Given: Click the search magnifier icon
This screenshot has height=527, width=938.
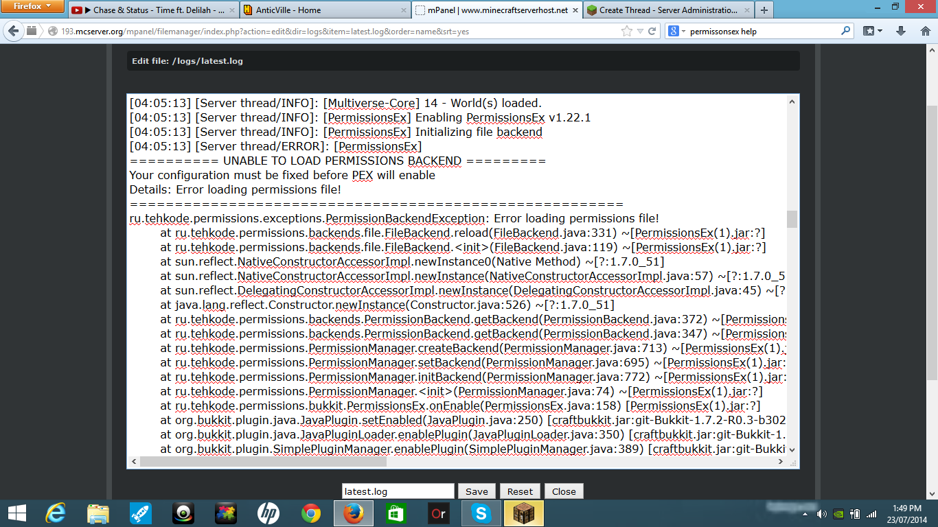Looking at the screenshot, I should point(845,31).
